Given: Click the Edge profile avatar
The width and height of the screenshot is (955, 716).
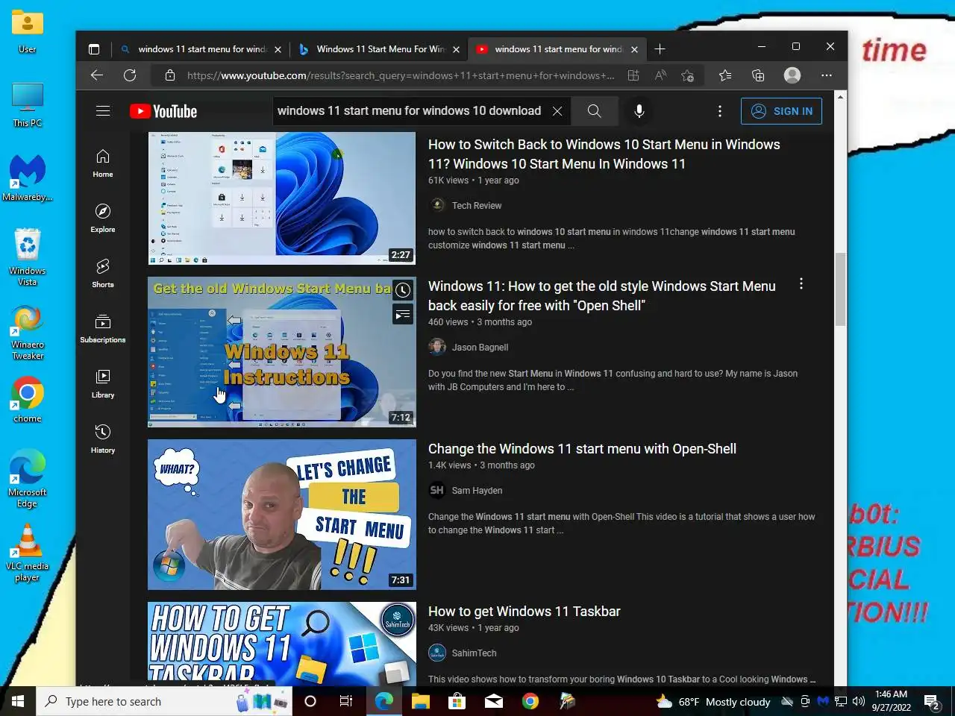Looking at the screenshot, I should coord(792,75).
